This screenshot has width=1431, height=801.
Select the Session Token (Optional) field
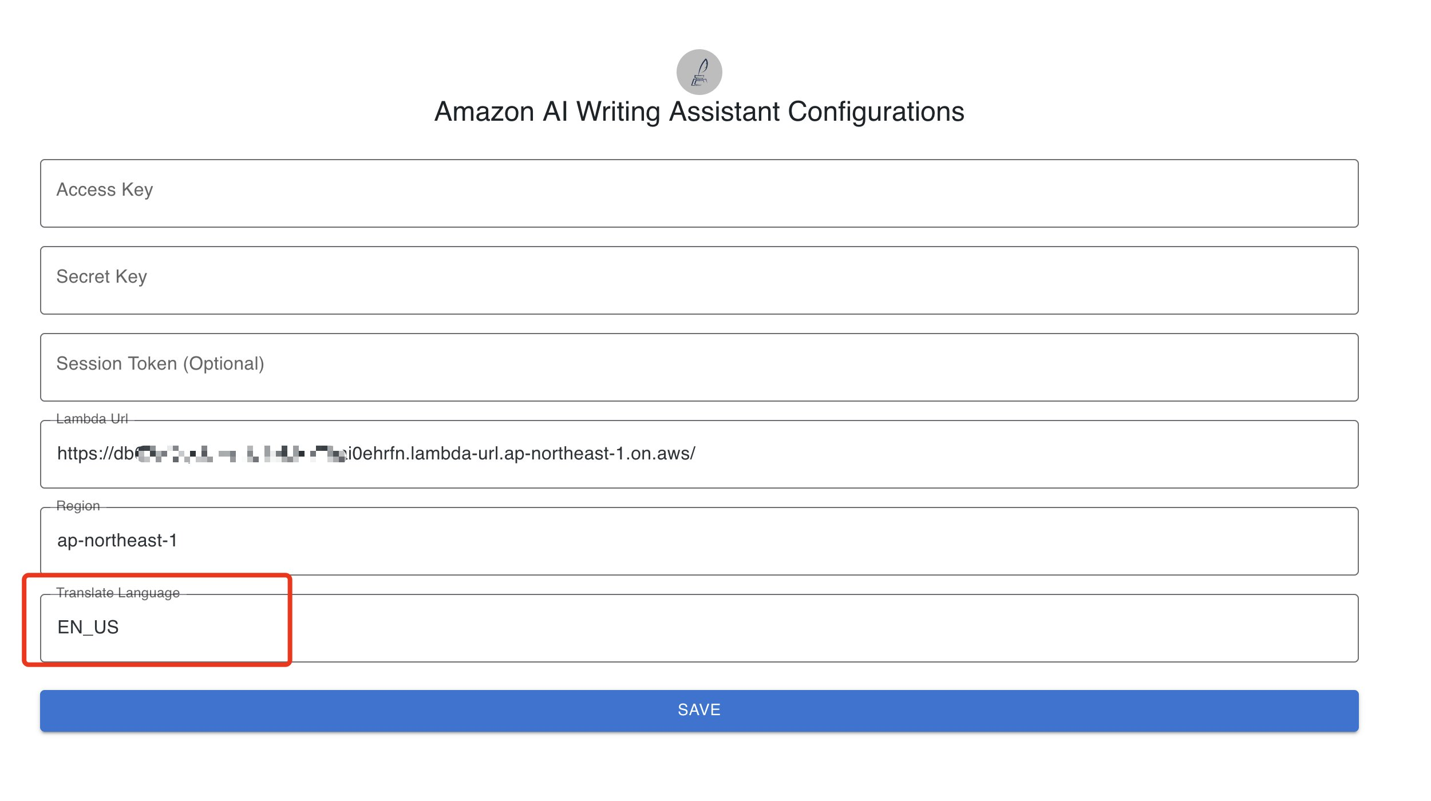699,367
